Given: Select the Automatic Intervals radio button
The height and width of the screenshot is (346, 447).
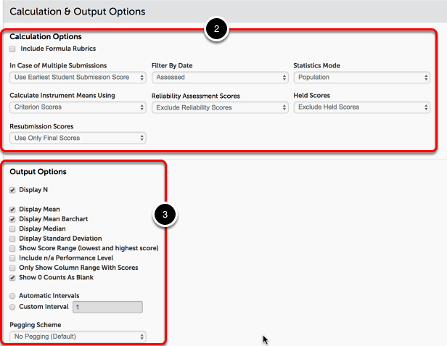Looking at the screenshot, I should tap(12, 296).
